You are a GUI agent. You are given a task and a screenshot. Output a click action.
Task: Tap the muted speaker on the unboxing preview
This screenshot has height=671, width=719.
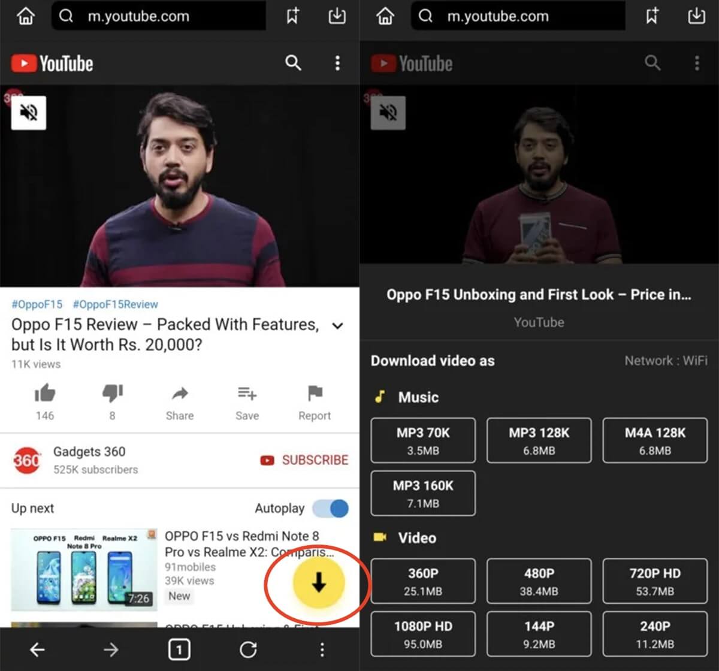click(x=388, y=113)
